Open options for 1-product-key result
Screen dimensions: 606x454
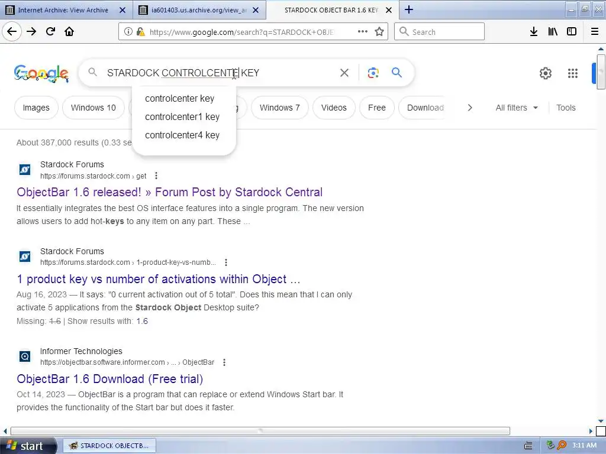tap(226, 262)
